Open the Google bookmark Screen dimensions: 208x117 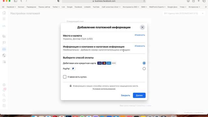click(70, 7)
